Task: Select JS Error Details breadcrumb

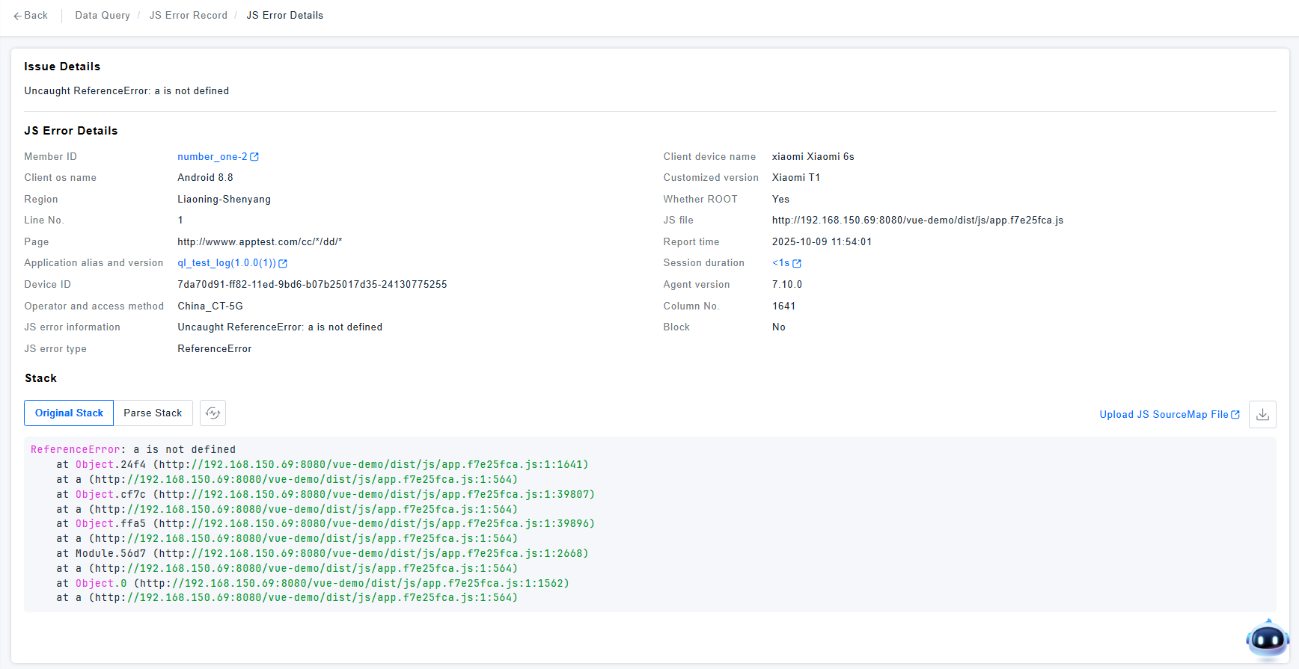Action: 285,16
